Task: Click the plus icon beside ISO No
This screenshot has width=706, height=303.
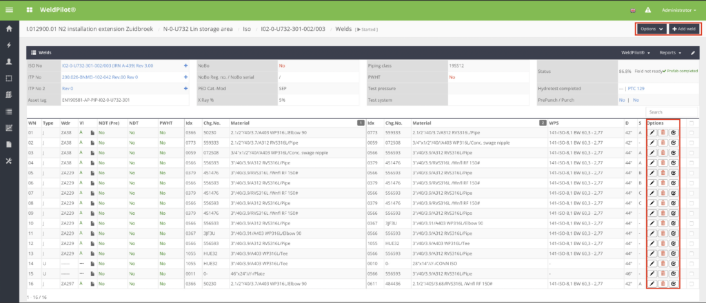Action: [185, 65]
